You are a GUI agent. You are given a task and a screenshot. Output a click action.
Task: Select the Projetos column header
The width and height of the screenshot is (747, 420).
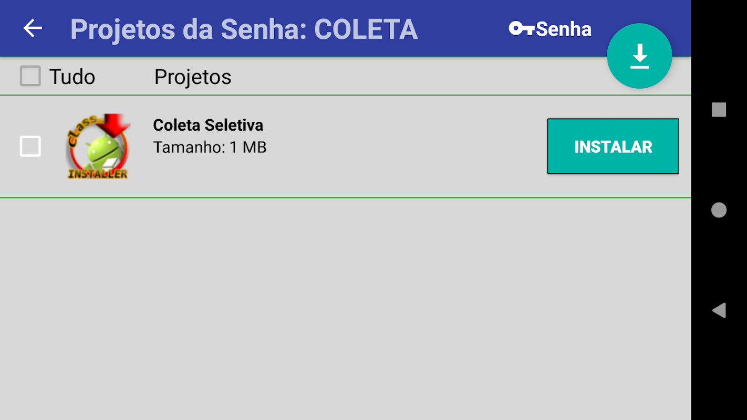(x=193, y=77)
